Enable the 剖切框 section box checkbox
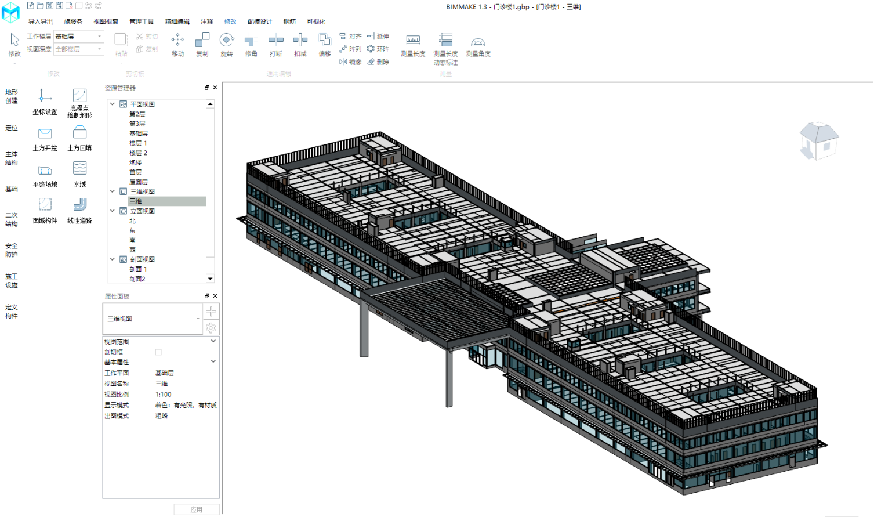This screenshot has height=517, width=874. pyautogui.click(x=158, y=352)
